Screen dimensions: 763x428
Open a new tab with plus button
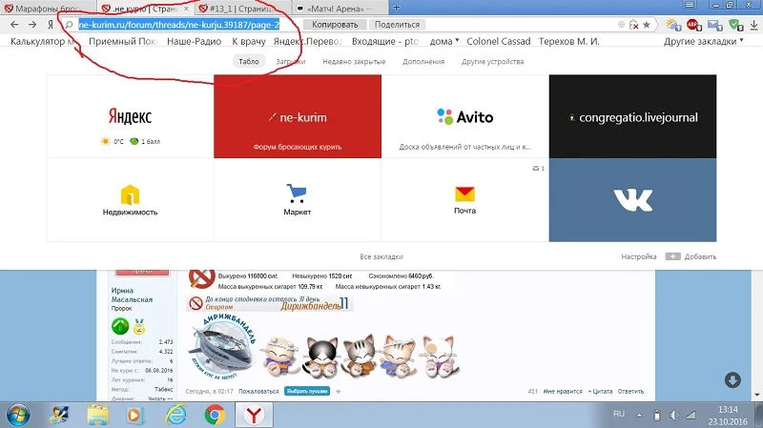point(396,8)
